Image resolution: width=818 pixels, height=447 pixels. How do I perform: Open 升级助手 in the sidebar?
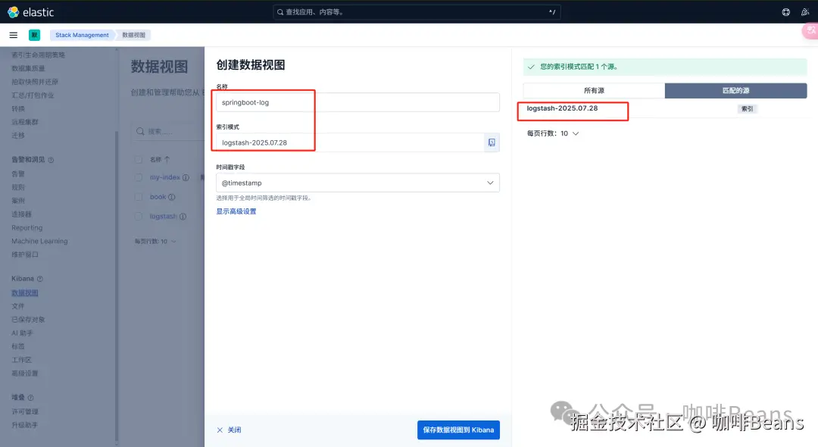(x=25, y=425)
